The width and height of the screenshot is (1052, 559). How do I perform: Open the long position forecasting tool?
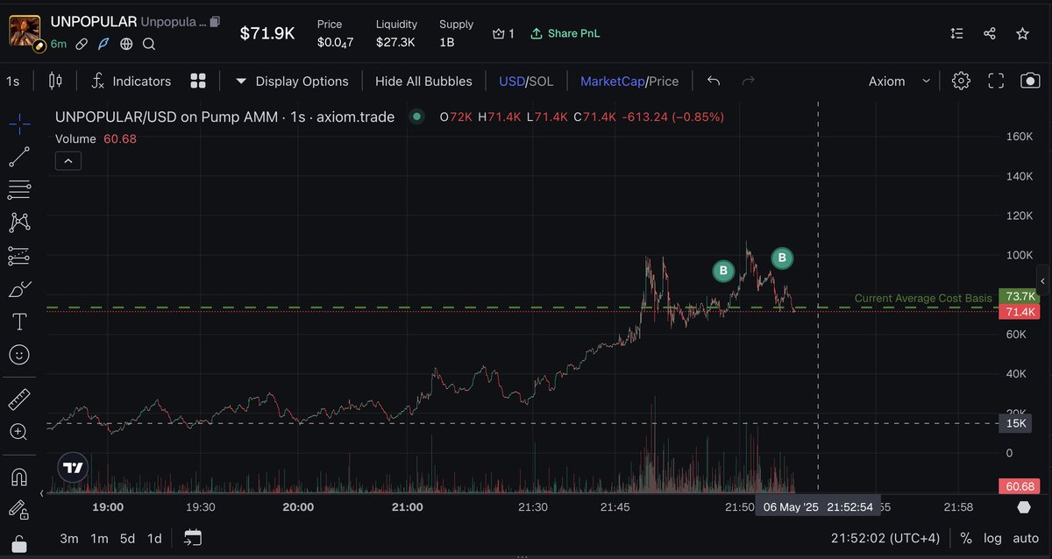tap(19, 256)
